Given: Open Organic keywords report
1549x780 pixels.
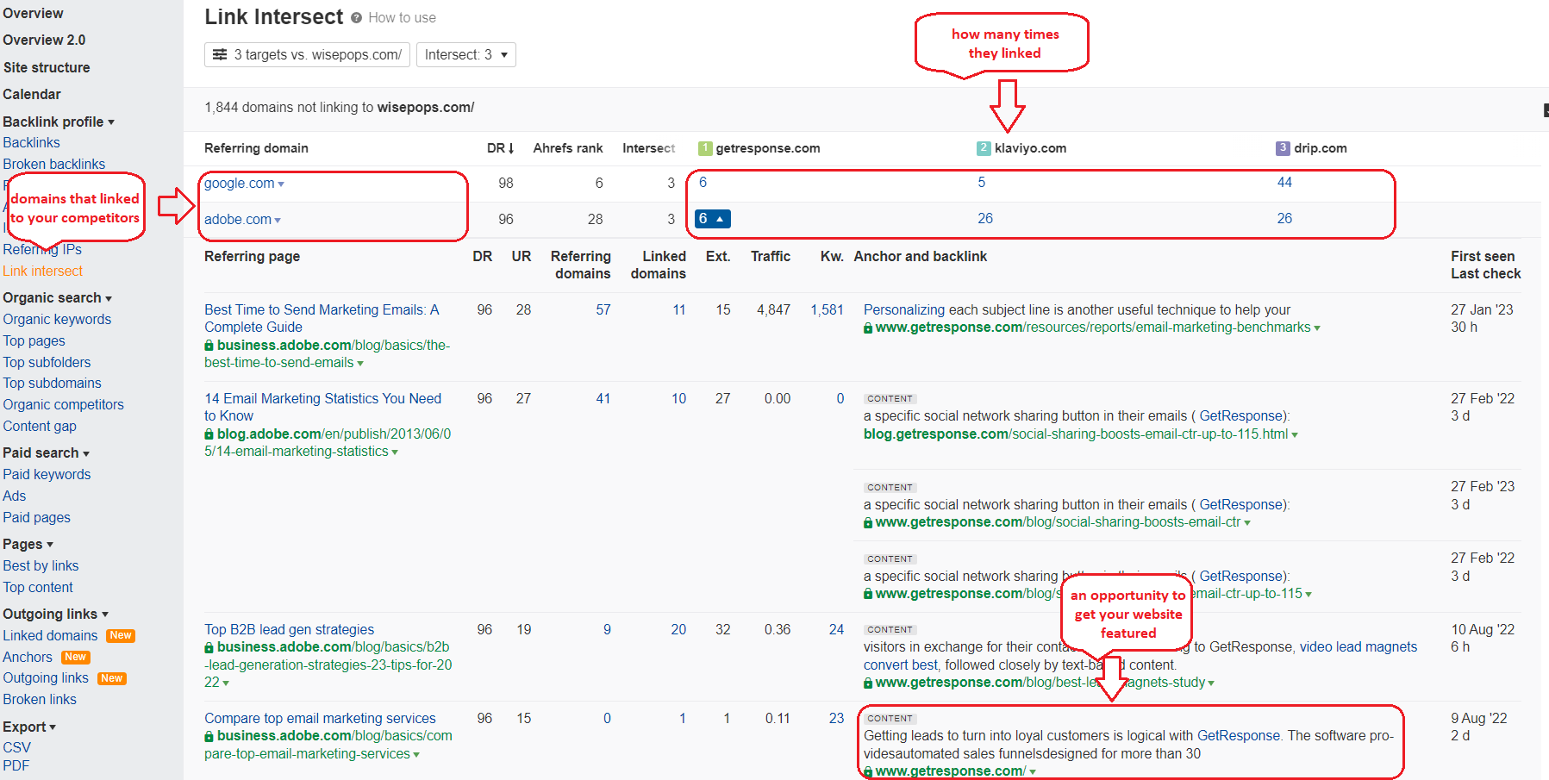Looking at the screenshot, I should 57,319.
